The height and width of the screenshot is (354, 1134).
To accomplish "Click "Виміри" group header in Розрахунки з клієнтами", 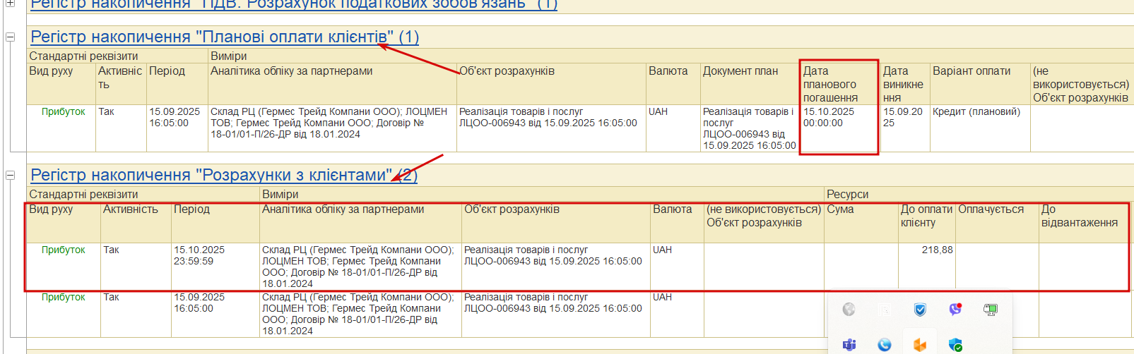I will click(542, 194).
